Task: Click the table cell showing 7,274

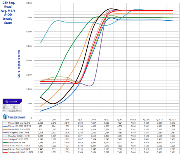Action: [x=107, y=129]
